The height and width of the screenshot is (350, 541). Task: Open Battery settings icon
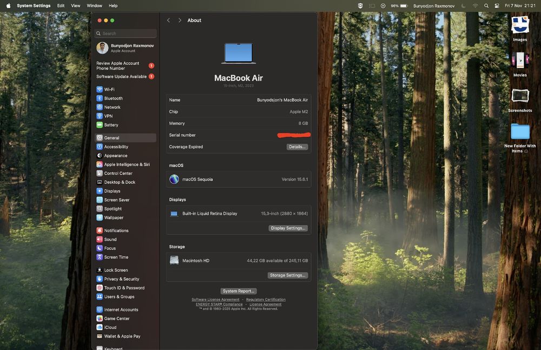[x=100, y=125]
